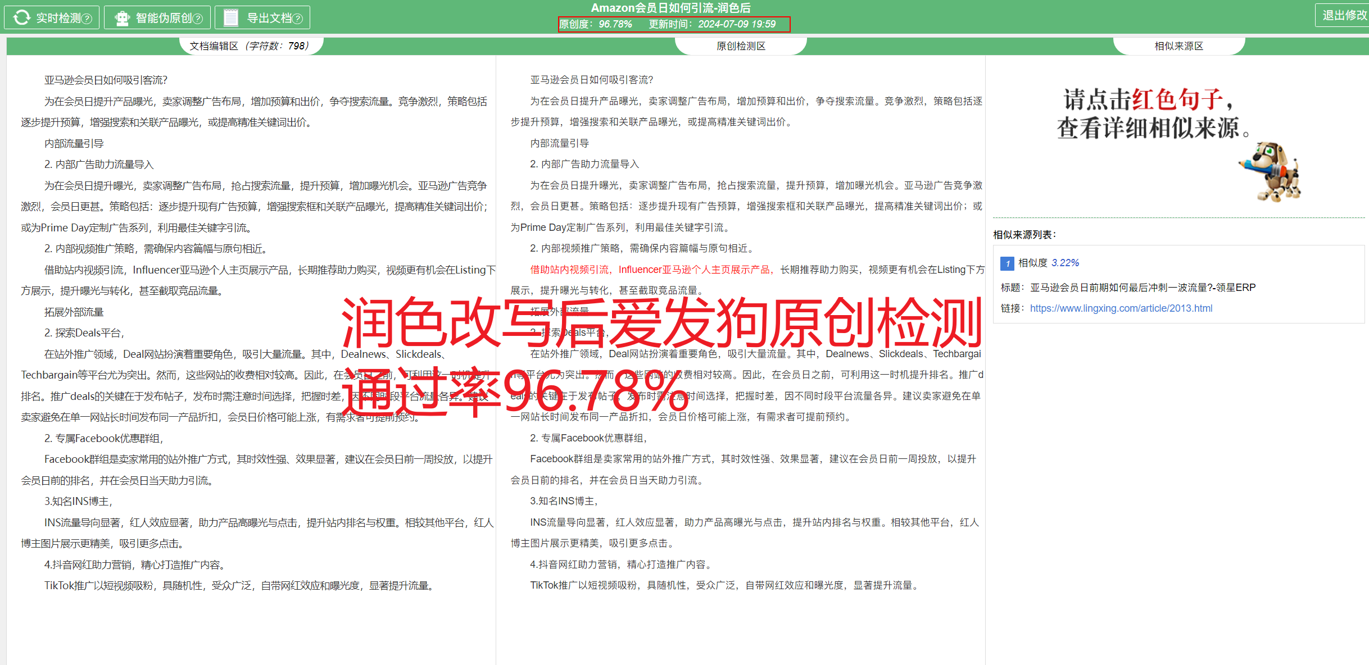Click the 退出修改 button
Screen dimensions: 1369x665
(x=1344, y=15)
